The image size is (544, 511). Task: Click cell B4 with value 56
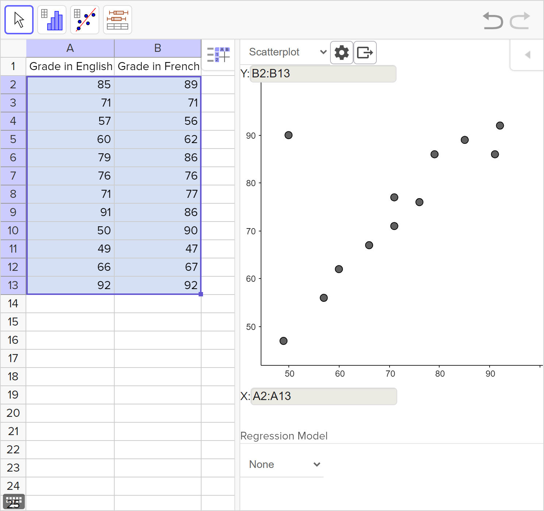point(158,121)
